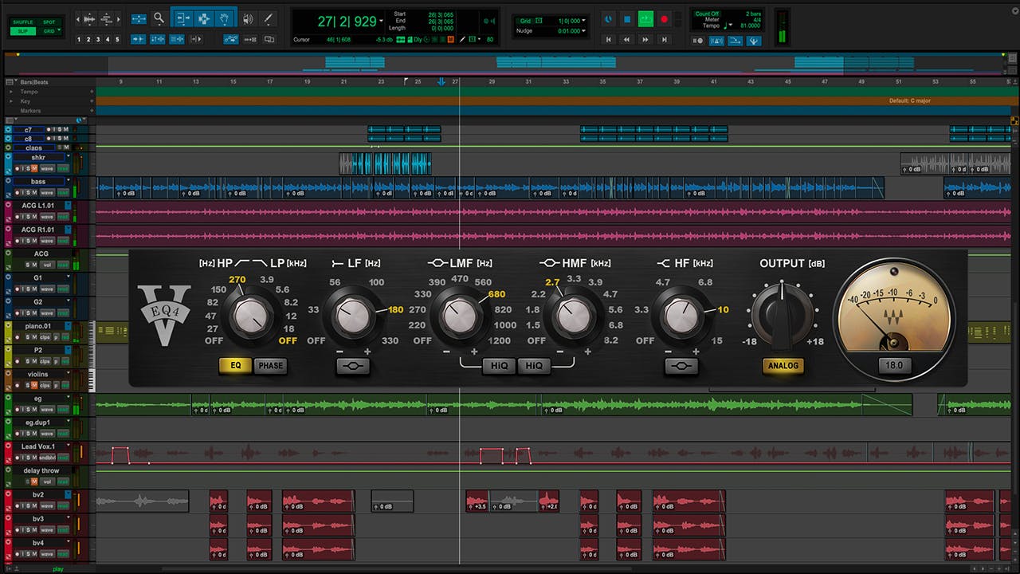Screen dimensions: 1020x574
Task: Click the audio waveform zoom icon
Action: (89, 19)
